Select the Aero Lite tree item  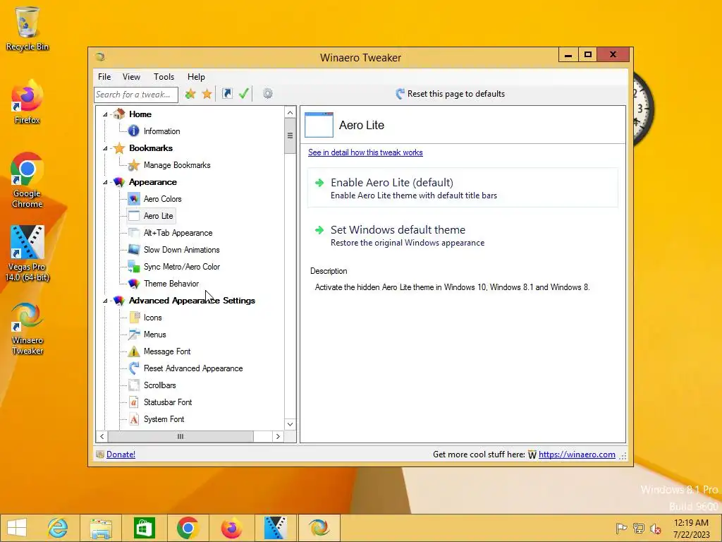[151, 216]
